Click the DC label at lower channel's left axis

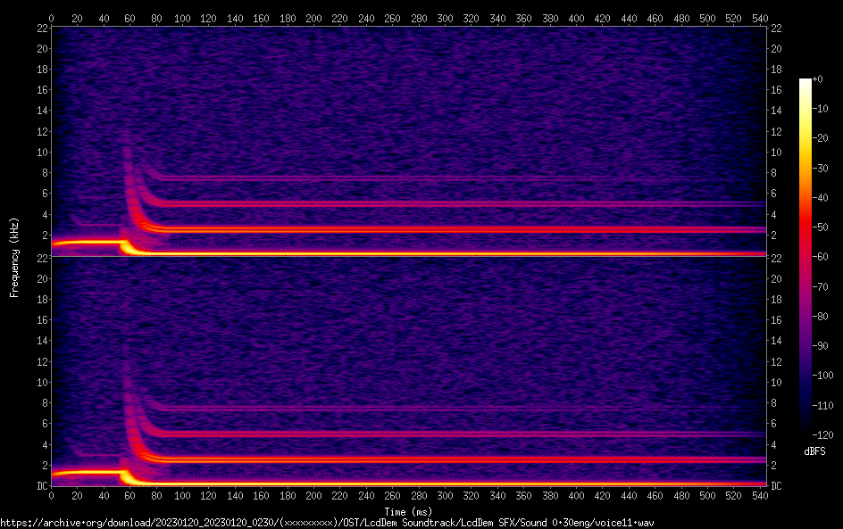coord(42,485)
